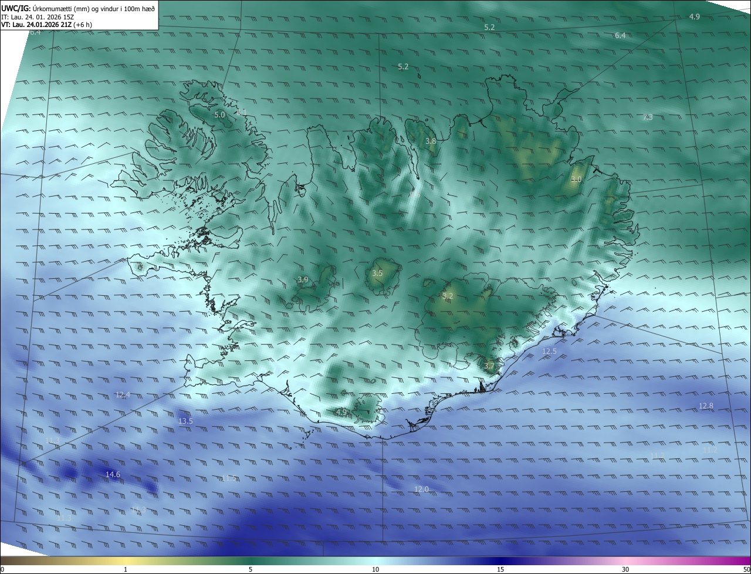Click the 14.6 maximum value label
Screen dimensions: 751x574
(x=113, y=475)
